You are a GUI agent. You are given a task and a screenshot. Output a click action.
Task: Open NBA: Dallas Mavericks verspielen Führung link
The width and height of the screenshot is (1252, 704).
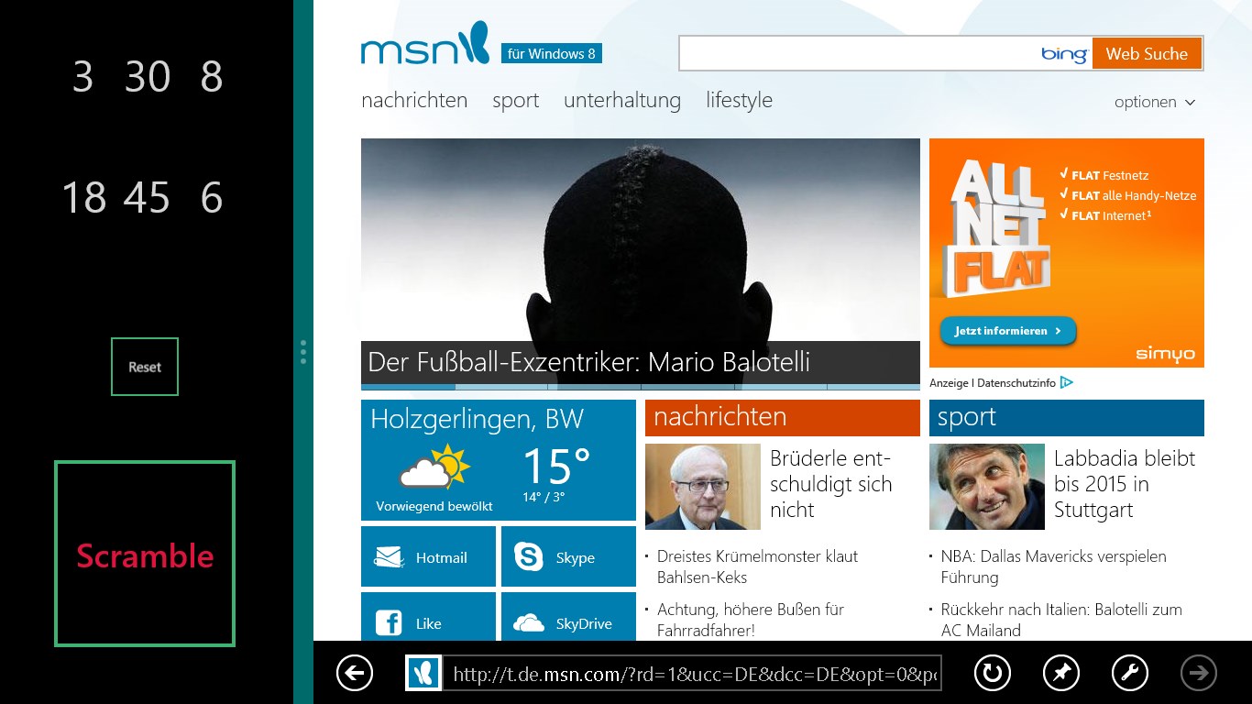click(x=1054, y=566)
